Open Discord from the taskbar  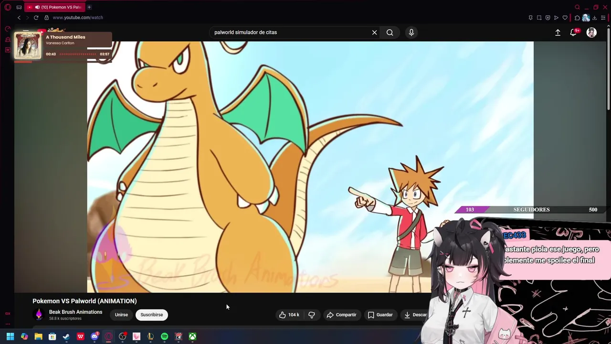[x=95, y=336]
